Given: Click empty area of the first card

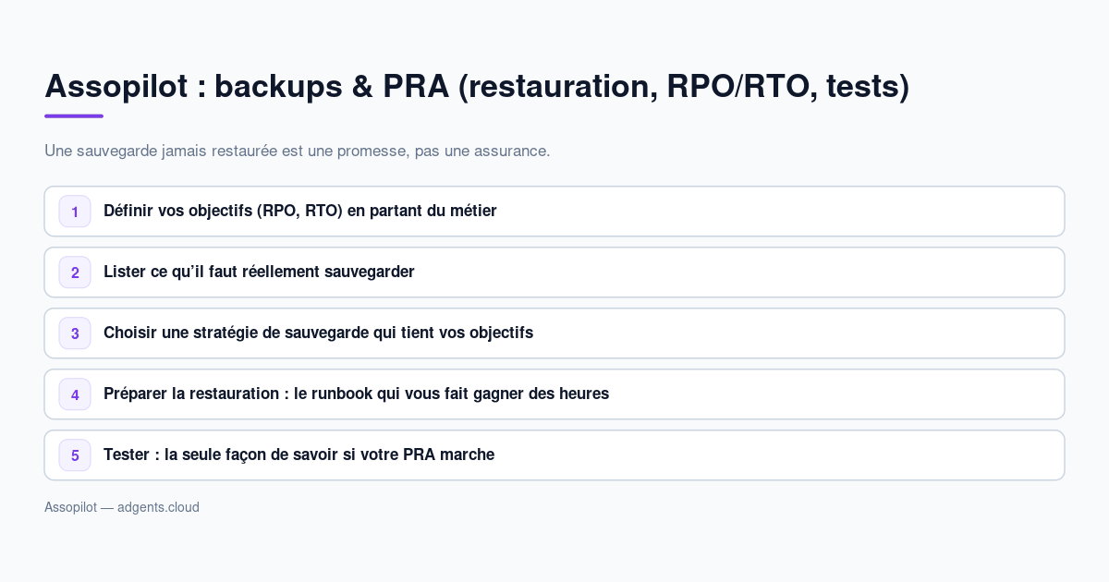Looking at the screenshot, I should tap(786, 212).
